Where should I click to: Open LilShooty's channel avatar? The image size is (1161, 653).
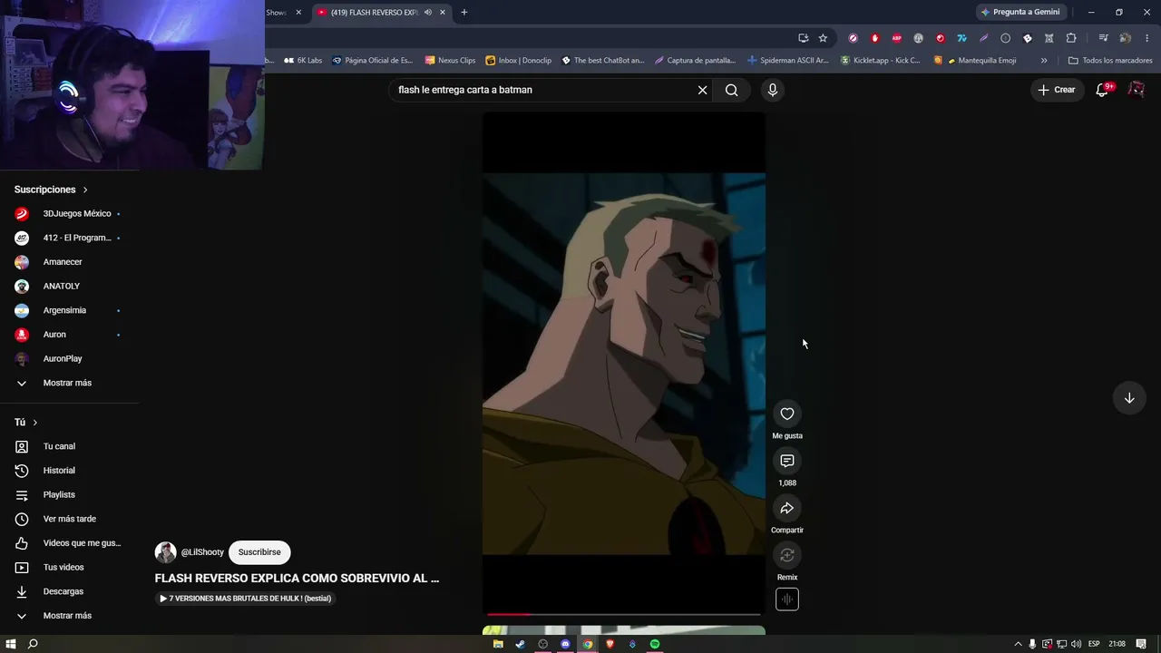pyautogui.click(x=165, y=552)
